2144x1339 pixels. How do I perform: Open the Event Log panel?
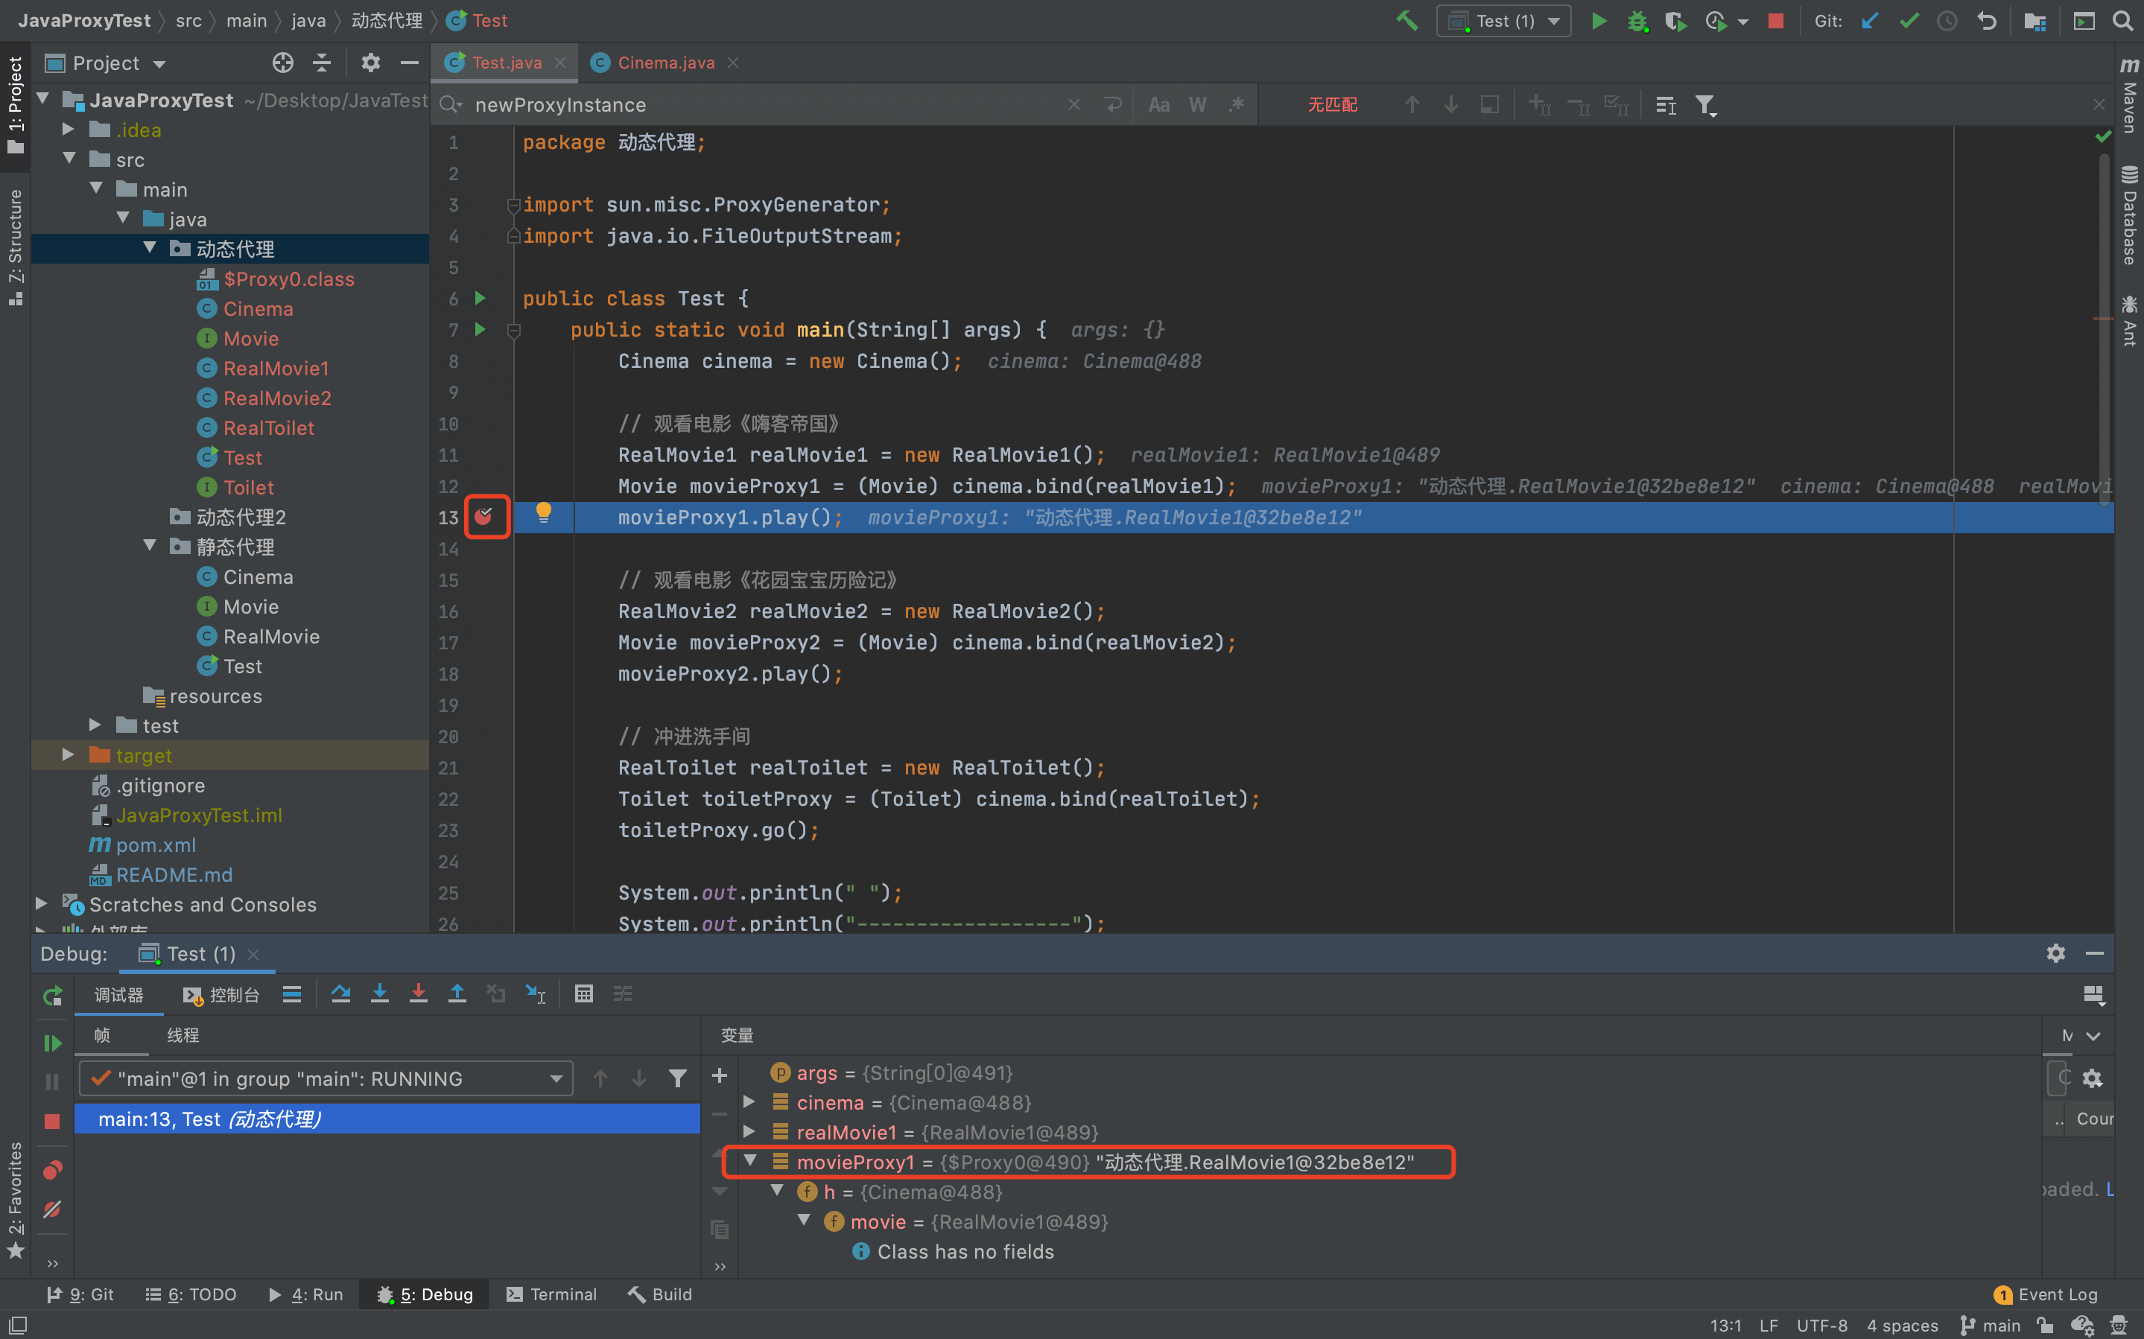point(2046,1294)
